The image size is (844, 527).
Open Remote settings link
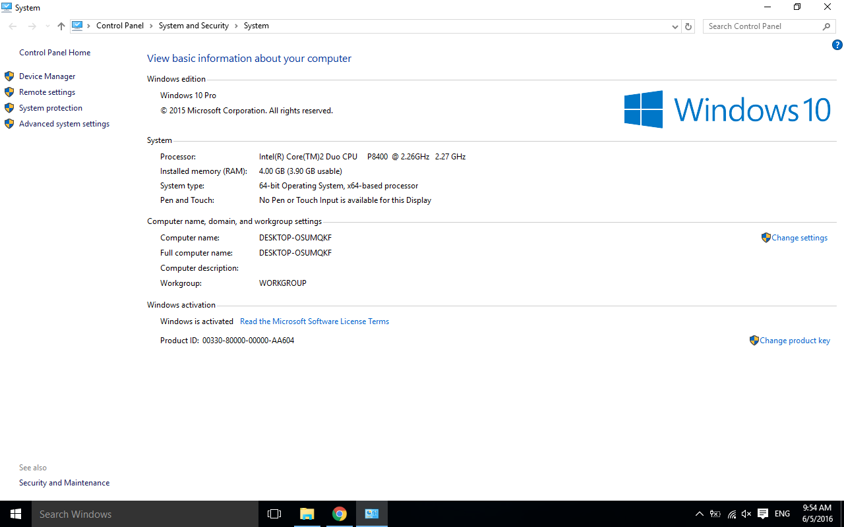pos(47,92)
